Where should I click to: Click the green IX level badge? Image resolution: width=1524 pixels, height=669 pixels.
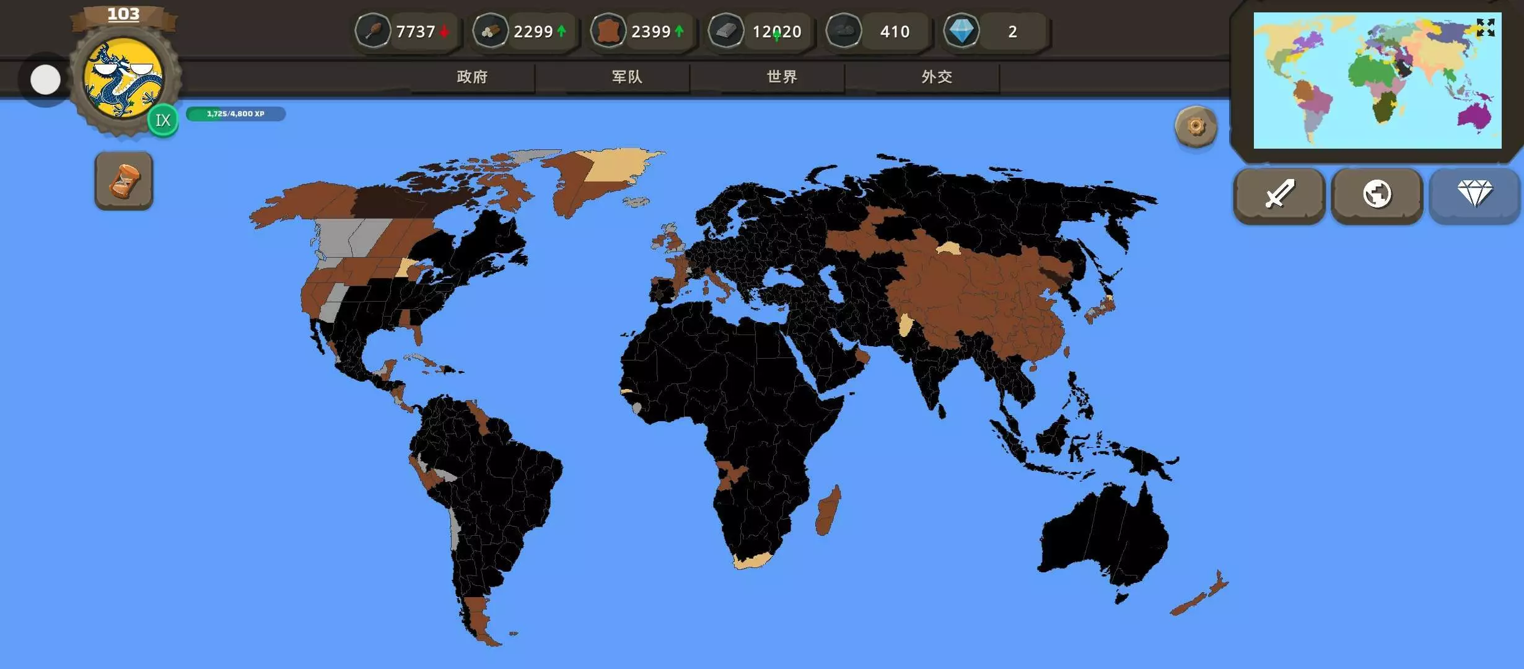[x=163, y=120]
